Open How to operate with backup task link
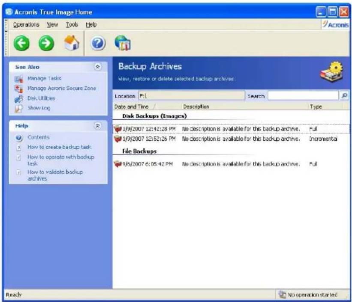This screenshot has height=302, width=352. (60, 160)
